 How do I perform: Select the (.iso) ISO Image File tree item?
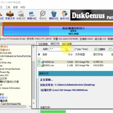10,104
